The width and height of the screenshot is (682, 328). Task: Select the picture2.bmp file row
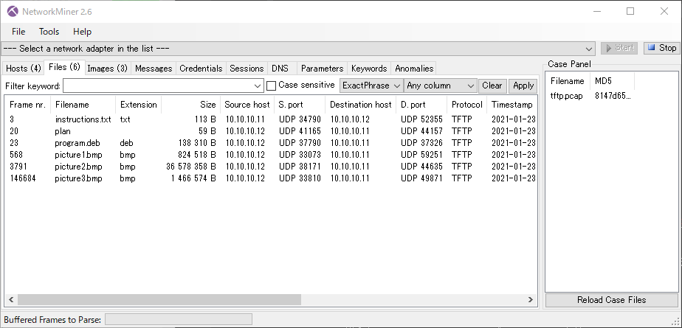pyautogui.click(x=272, y=167)
